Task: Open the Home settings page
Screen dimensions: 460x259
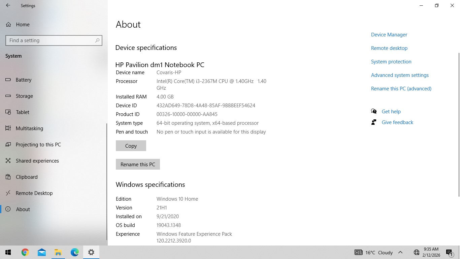Action: click(x=23, y=25)
